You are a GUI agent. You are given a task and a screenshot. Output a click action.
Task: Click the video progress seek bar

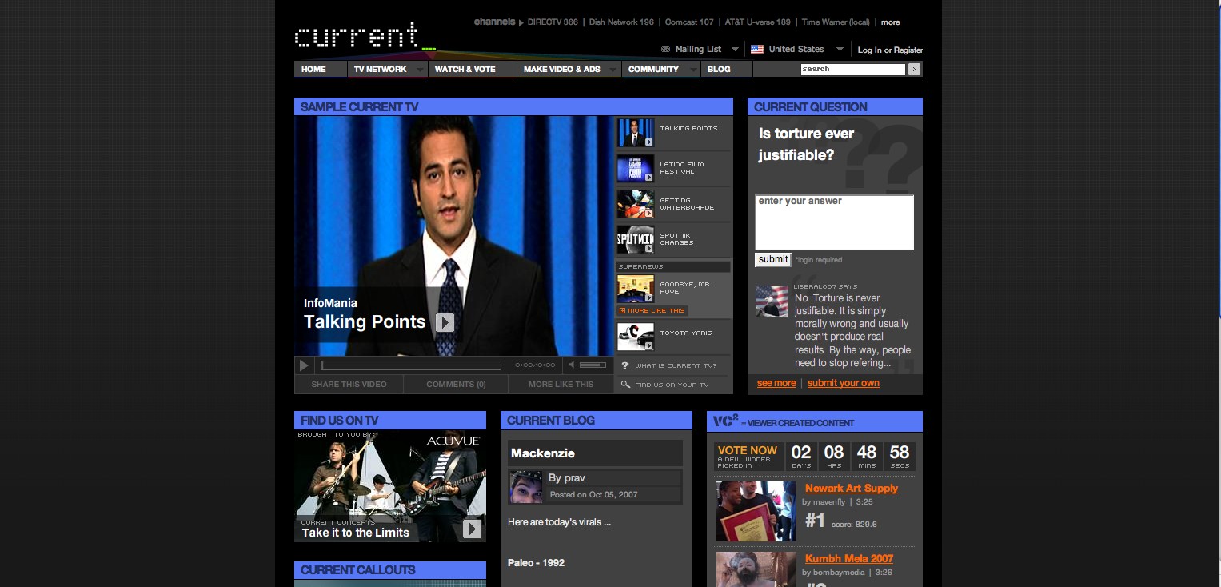[x=411, y=365]
